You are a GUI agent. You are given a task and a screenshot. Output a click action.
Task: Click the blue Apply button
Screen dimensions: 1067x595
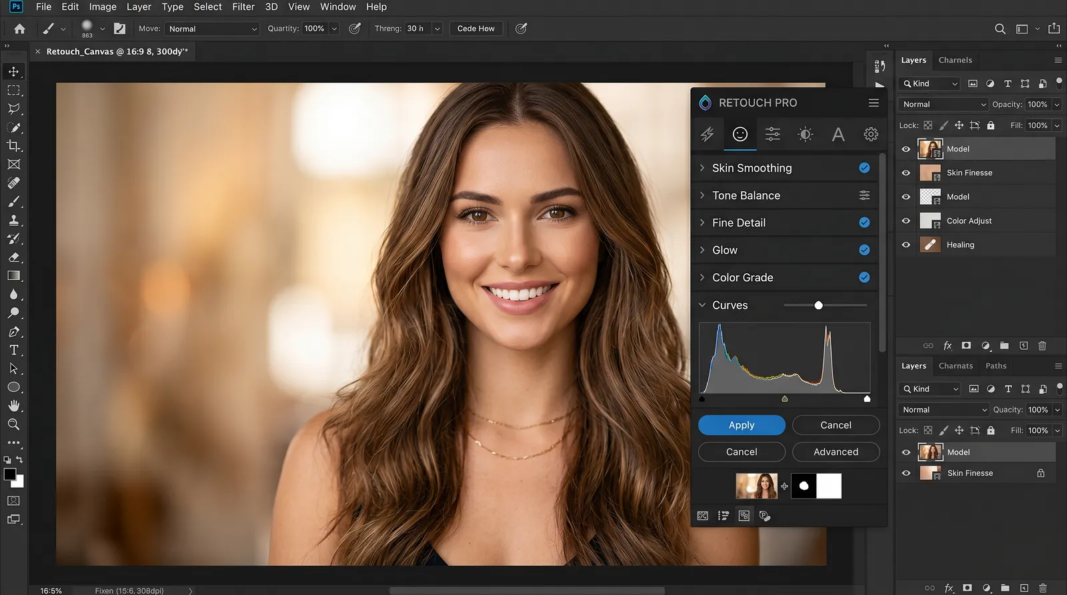[742, 425]
